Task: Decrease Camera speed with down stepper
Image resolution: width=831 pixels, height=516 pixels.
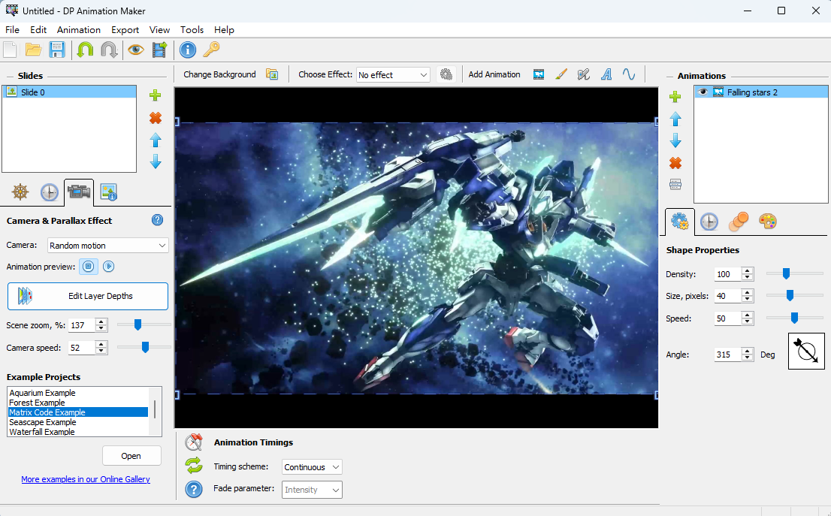Action: point(101,351)
